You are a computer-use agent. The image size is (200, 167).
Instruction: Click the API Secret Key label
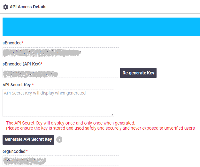(x=17, y=85)
